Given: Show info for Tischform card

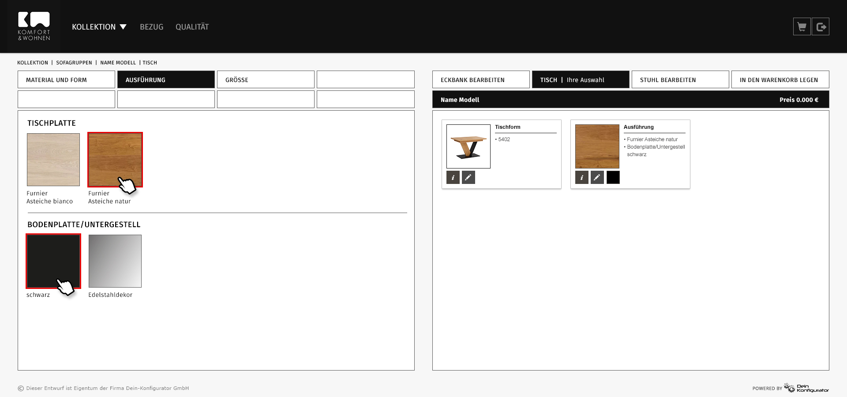Looking at the screenshot, I should (453, 177).
